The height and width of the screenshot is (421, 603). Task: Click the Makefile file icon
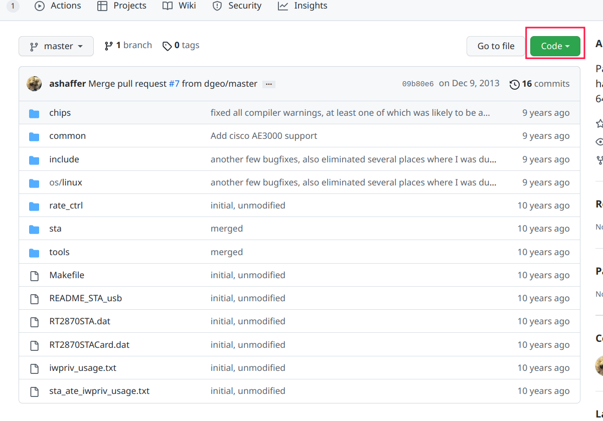tap(34, 276)
